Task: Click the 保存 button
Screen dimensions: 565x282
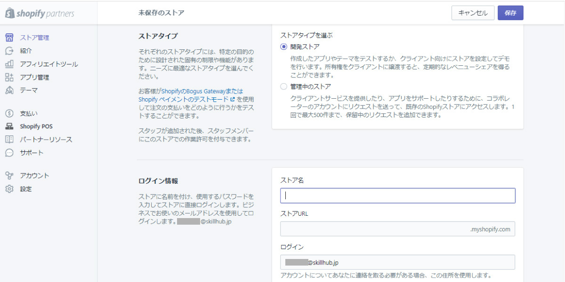Action: coord(510,13)
